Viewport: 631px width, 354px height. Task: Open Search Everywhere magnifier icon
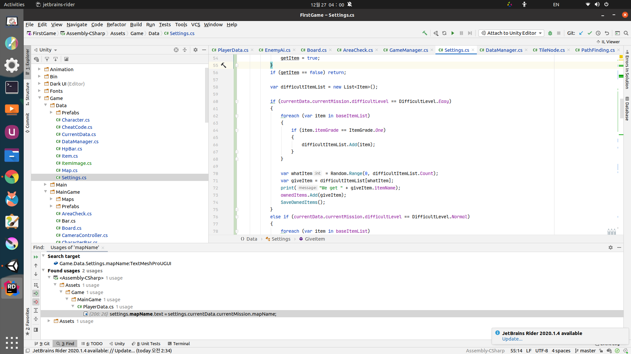pos(626,33)
